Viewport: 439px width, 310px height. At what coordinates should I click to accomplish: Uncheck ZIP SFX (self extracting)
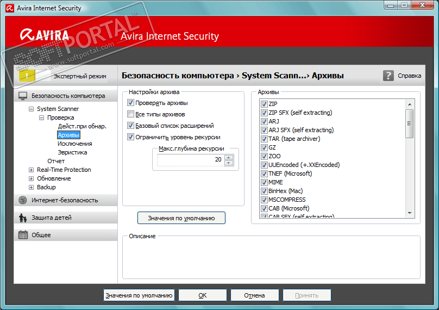point(264,113)
